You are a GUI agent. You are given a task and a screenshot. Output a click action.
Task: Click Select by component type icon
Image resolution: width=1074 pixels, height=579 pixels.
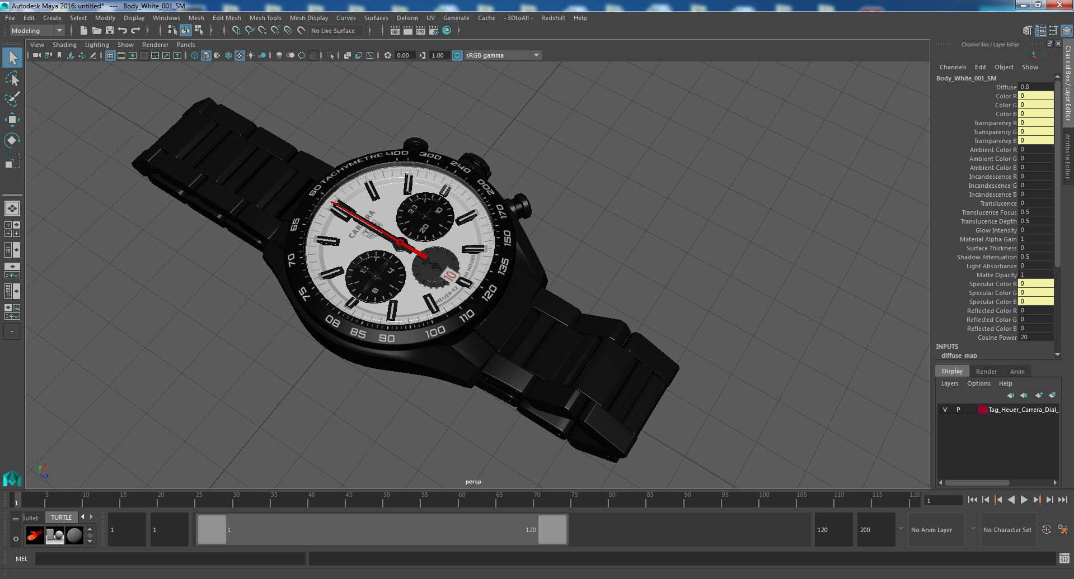click(198, 31)
